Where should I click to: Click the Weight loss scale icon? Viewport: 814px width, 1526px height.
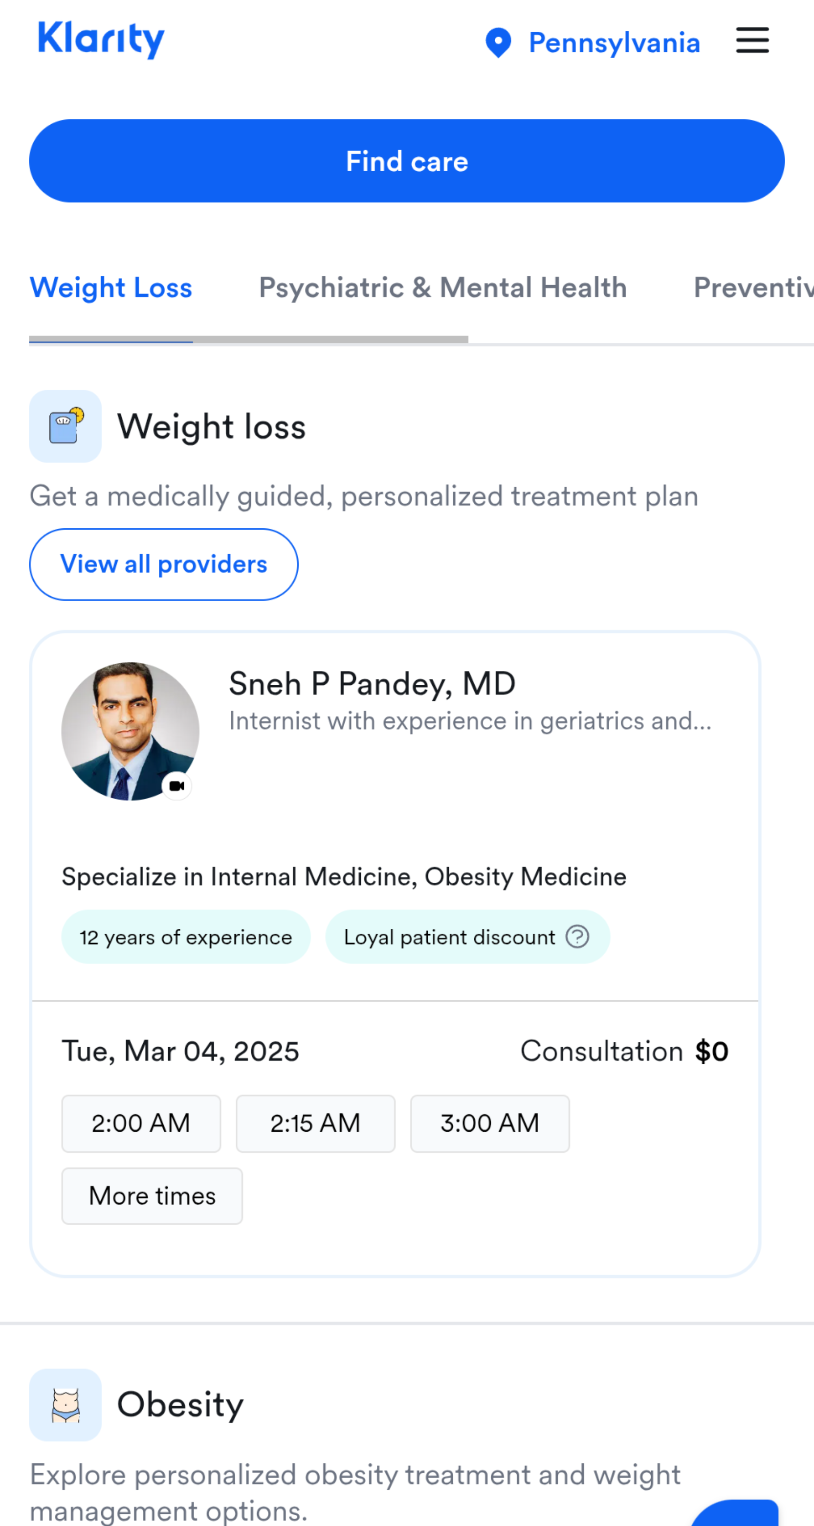[x=65, y=426]
